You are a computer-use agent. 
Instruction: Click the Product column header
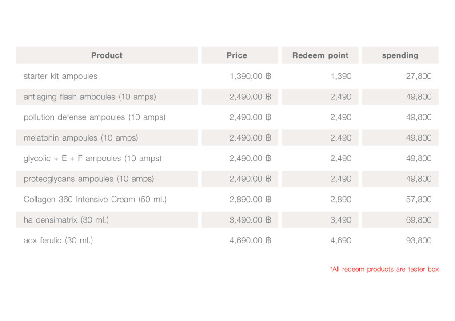point(107,55)
